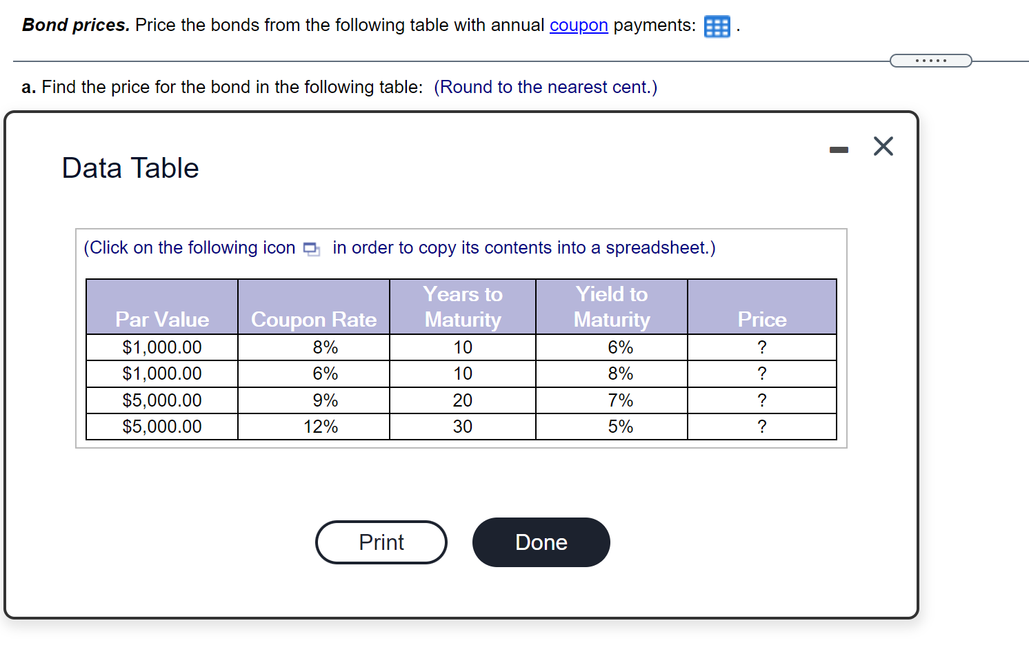Image resolution: width=1029 pixels, height=645 pixels.
Task: Select the Years to Maturity header
Action: point(463,307)
